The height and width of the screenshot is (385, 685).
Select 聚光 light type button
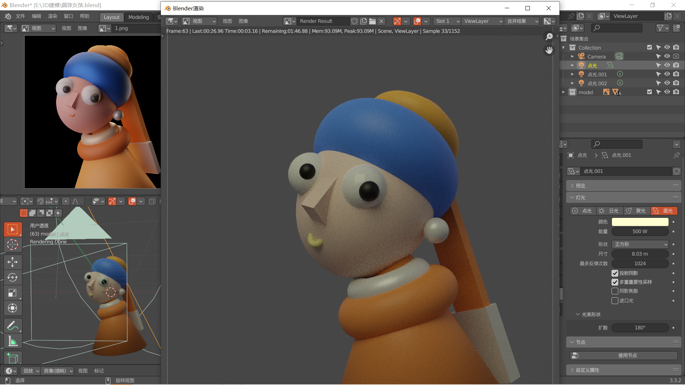[637, 211]
